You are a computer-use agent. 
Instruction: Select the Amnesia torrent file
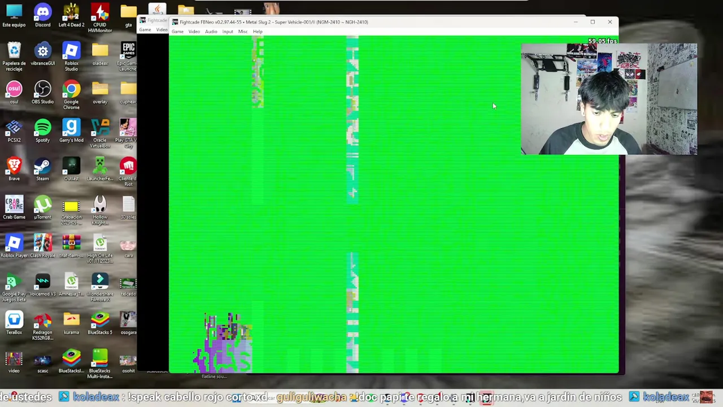[x=71, y=285]
